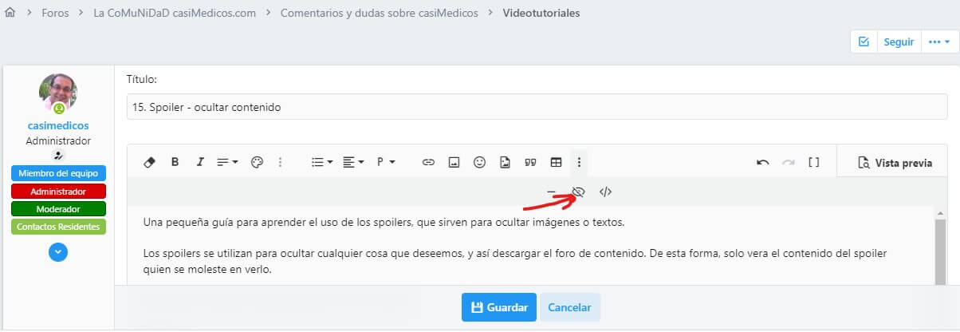Open the paragraph format dropdown
The image size is (960, 332).
(386, 162)
